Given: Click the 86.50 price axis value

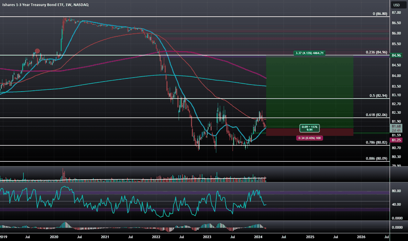Looking at the screenshot, I should (x=396, y=23).
